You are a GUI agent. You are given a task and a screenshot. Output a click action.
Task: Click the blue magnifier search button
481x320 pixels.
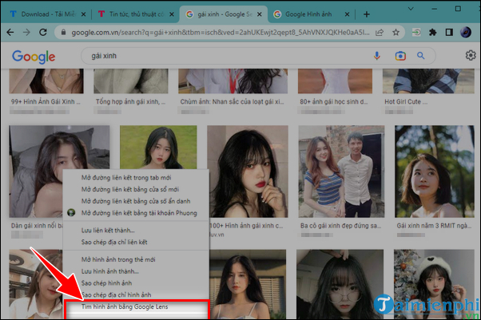(x=420, y=56)
